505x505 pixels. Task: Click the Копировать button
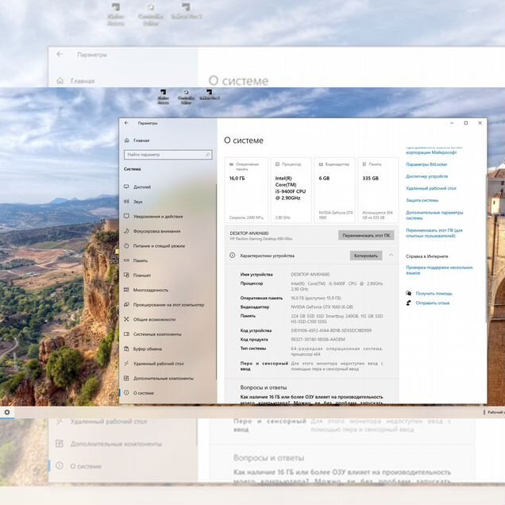366,256
